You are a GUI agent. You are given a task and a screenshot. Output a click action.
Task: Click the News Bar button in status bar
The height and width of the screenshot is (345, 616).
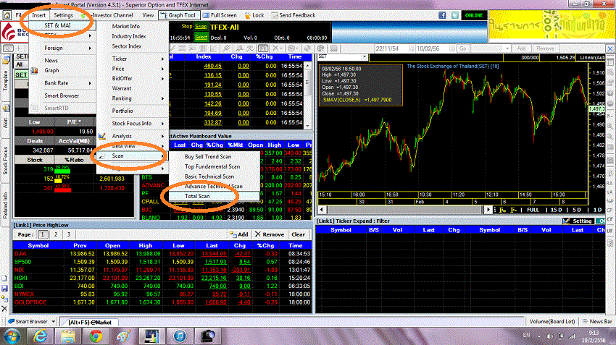[597, 321]
